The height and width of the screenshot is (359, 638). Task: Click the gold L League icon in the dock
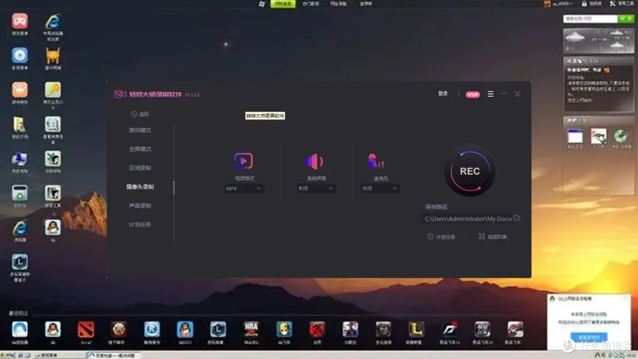pos(416,329)
